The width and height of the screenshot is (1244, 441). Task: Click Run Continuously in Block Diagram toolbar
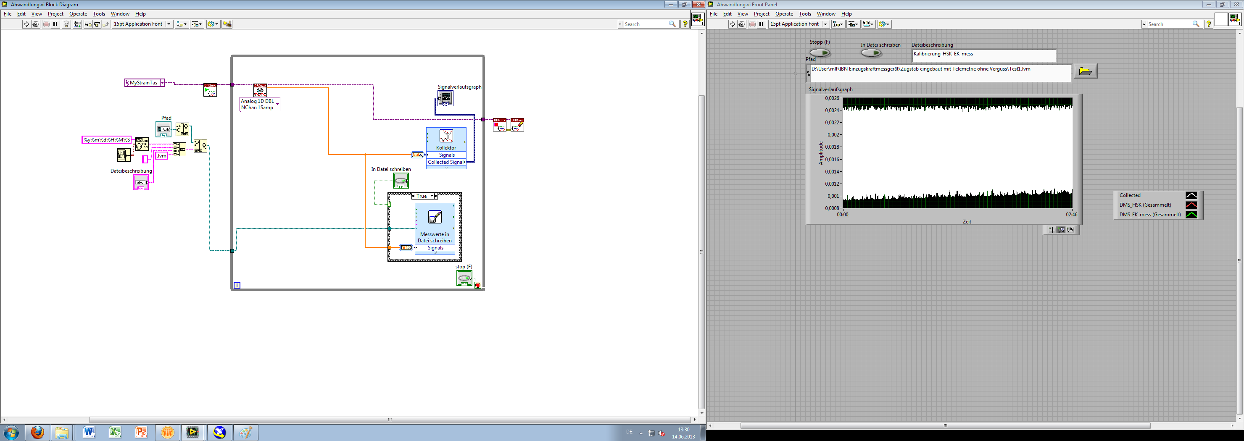(36, 24)
